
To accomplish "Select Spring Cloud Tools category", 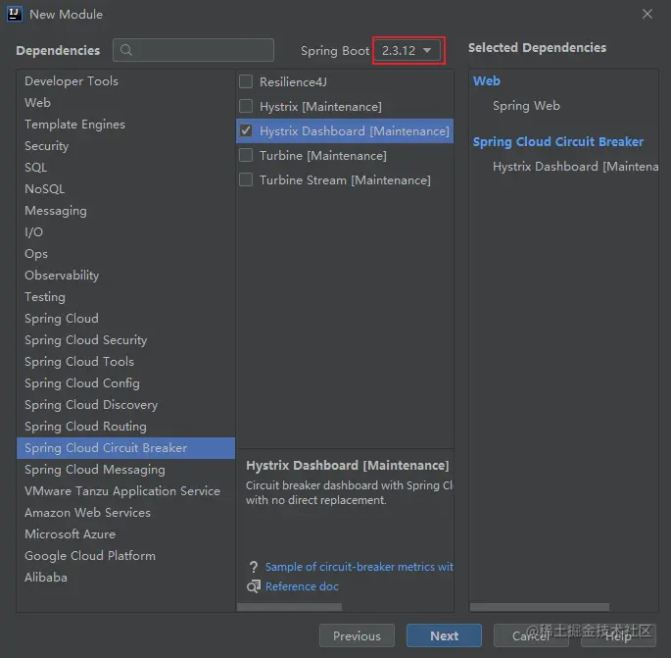I will (125, 361).
